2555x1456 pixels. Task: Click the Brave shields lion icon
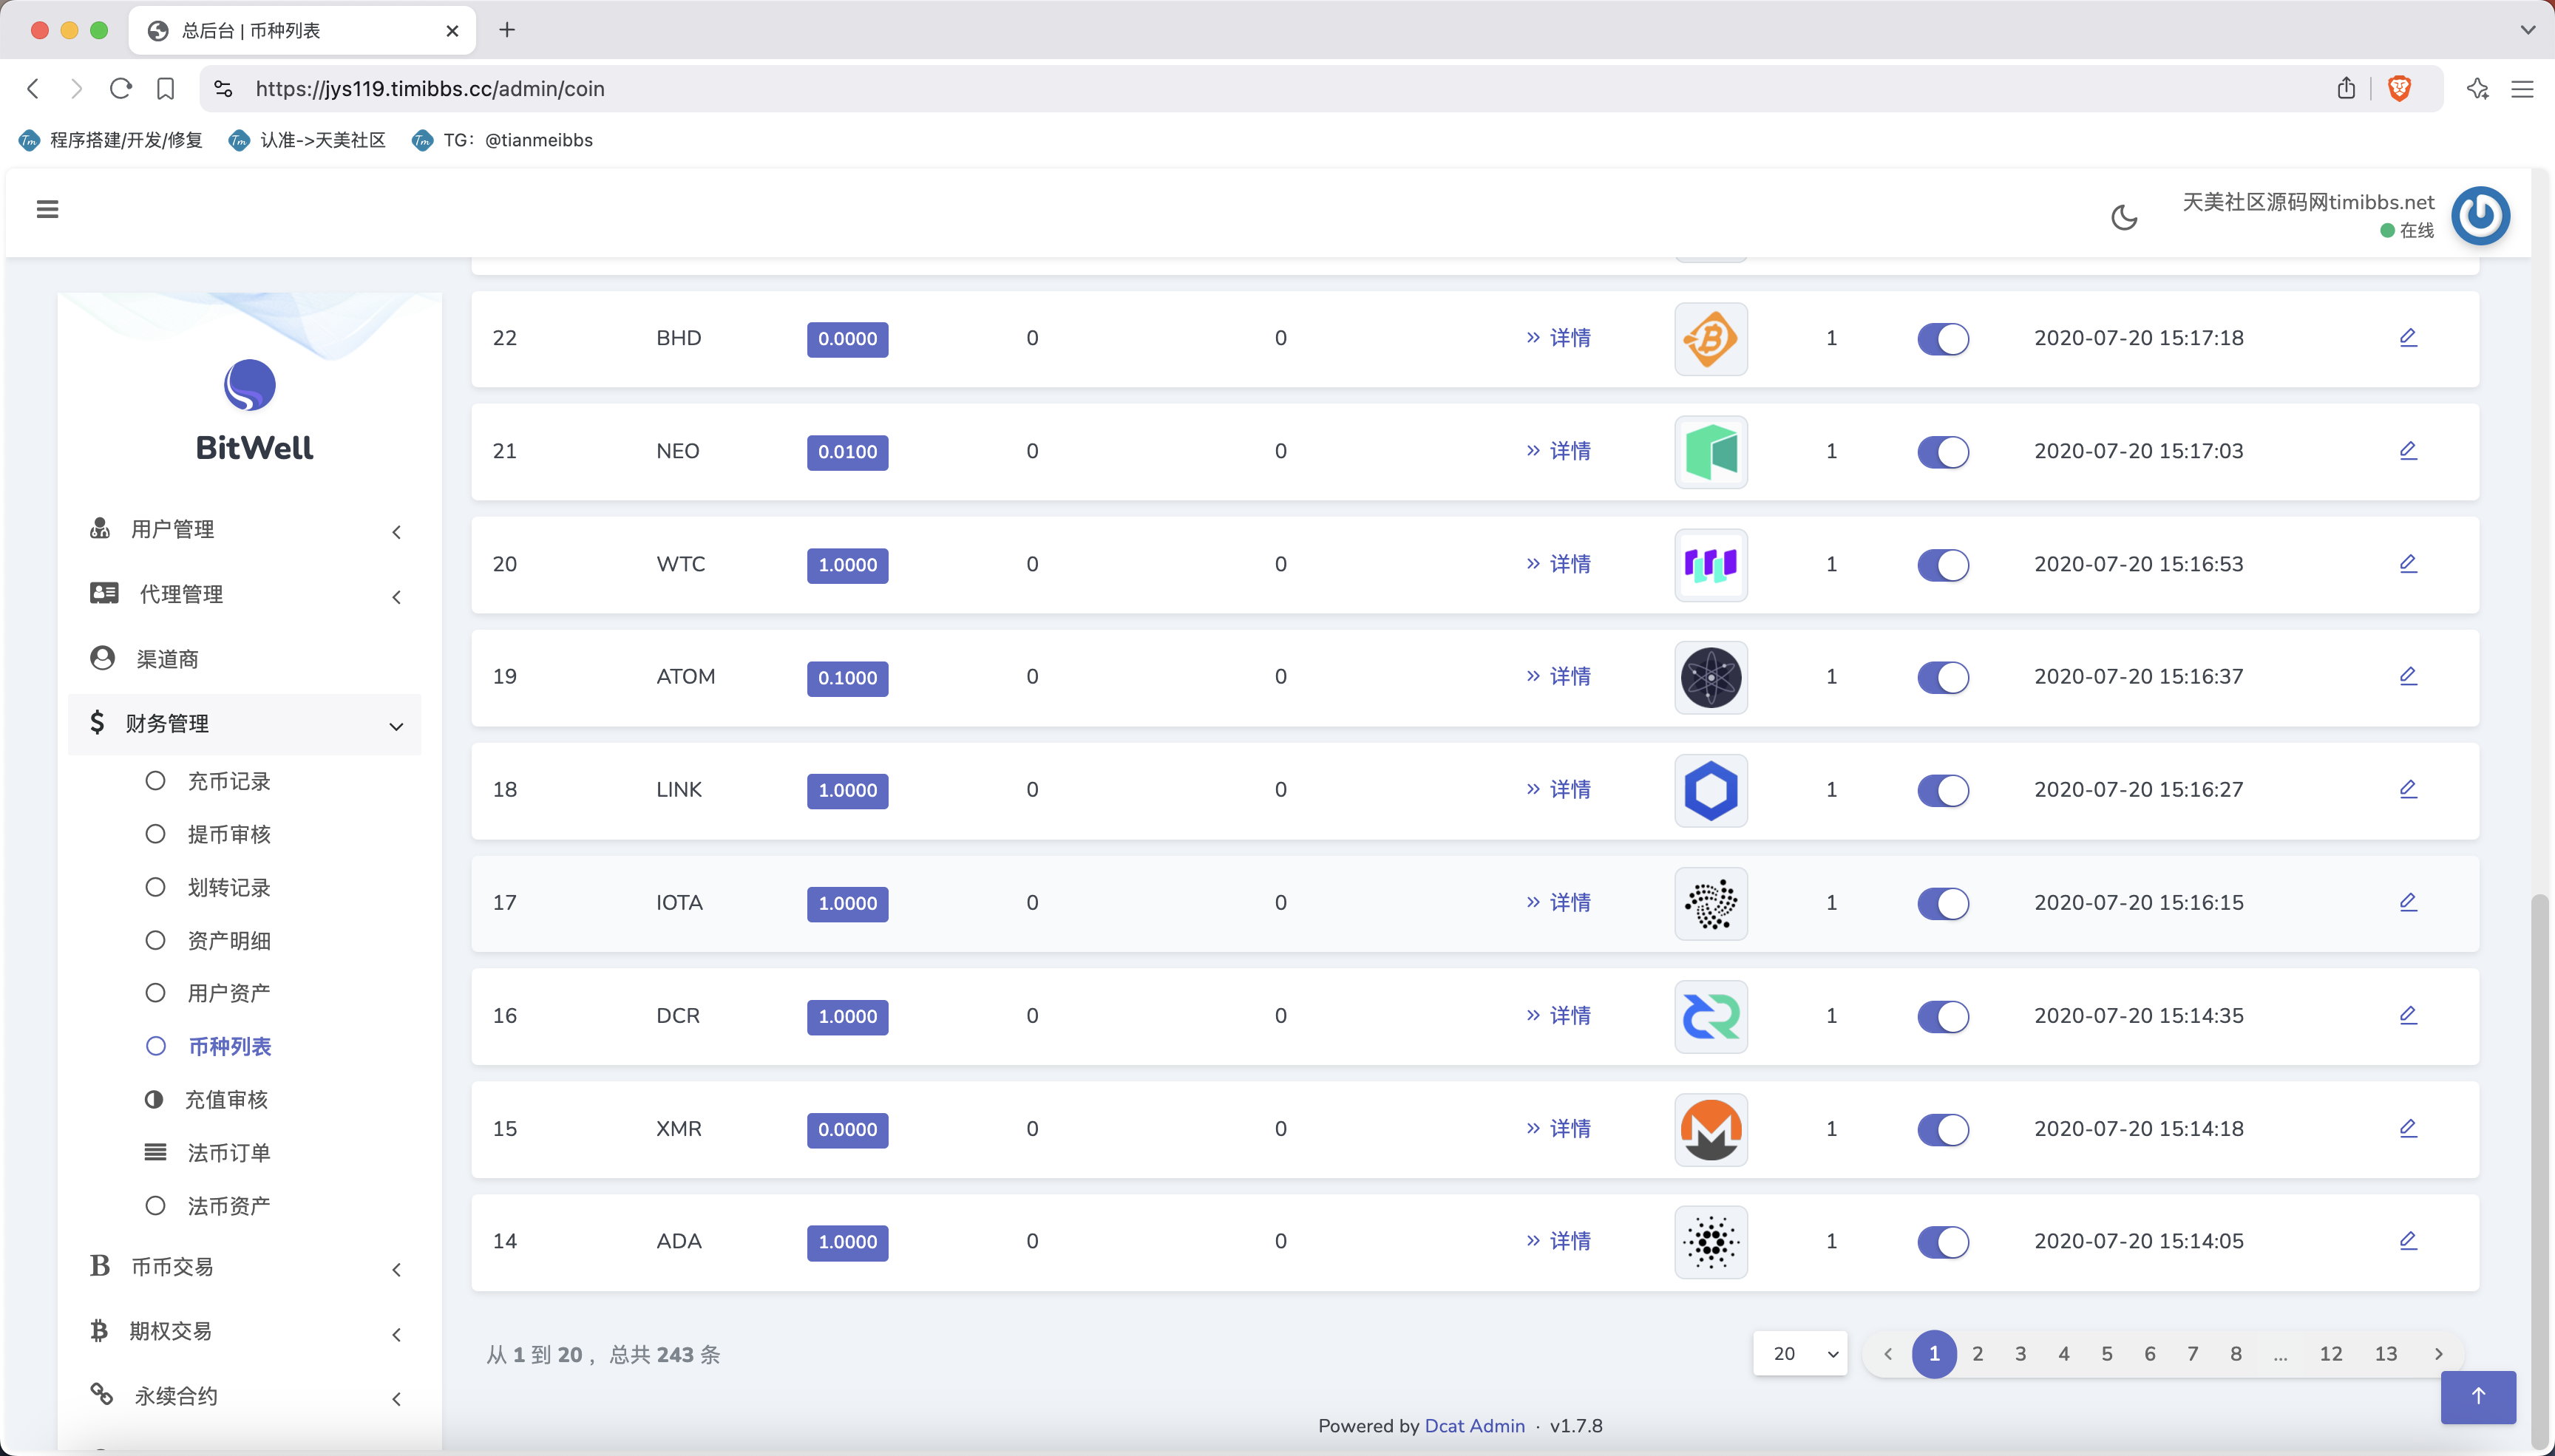click(x=2399, y=88)
